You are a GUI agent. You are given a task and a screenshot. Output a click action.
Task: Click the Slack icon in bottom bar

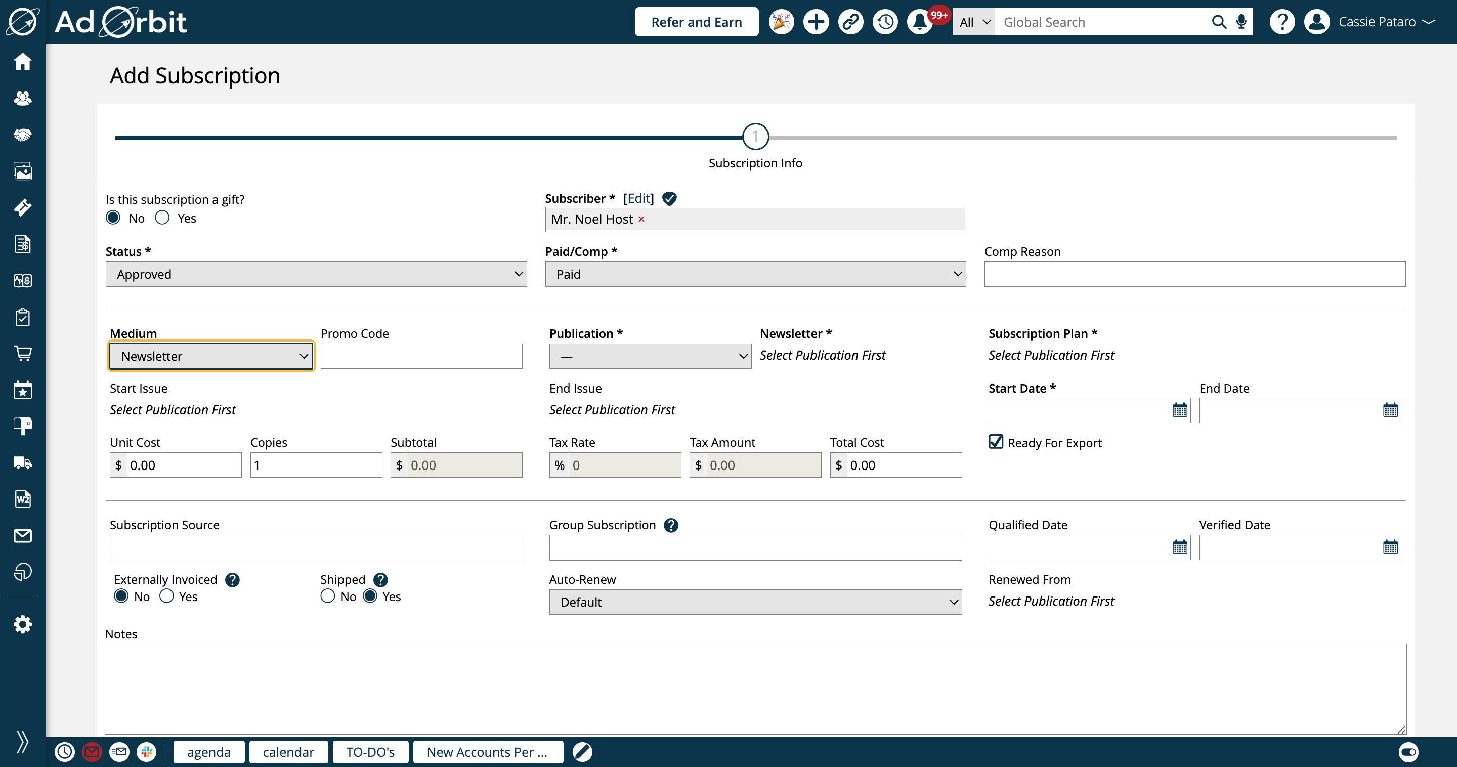147,752
